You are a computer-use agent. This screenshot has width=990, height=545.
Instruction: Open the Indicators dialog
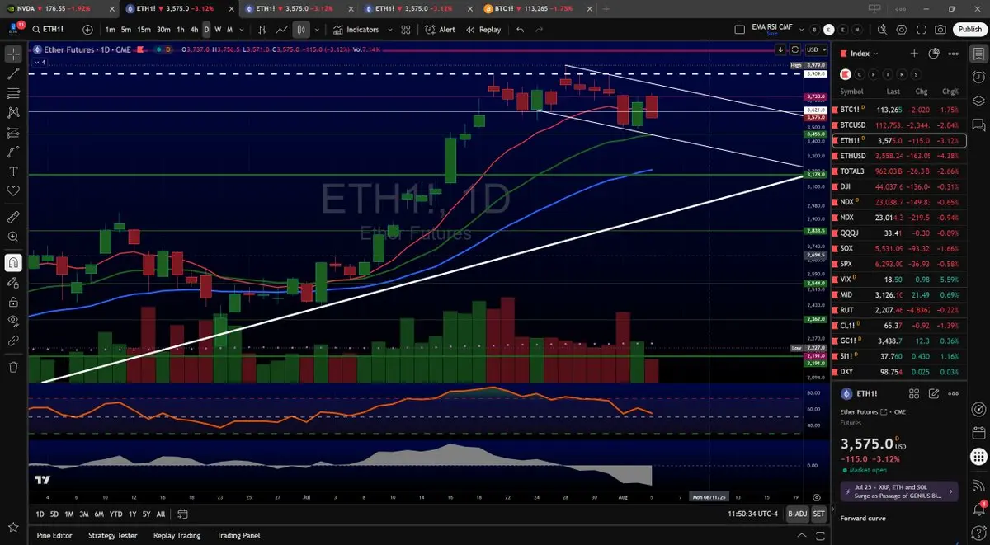(x=356, y=30)
